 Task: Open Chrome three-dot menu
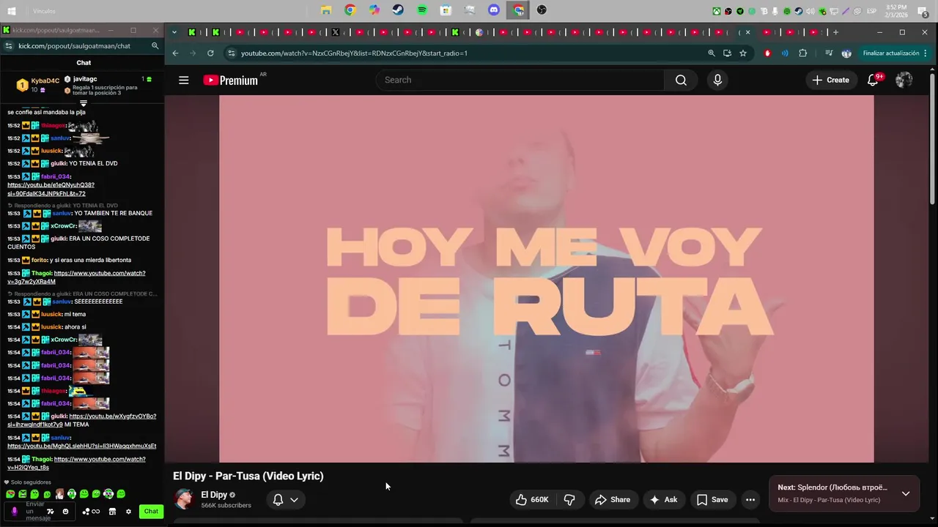tap(926, 53)
